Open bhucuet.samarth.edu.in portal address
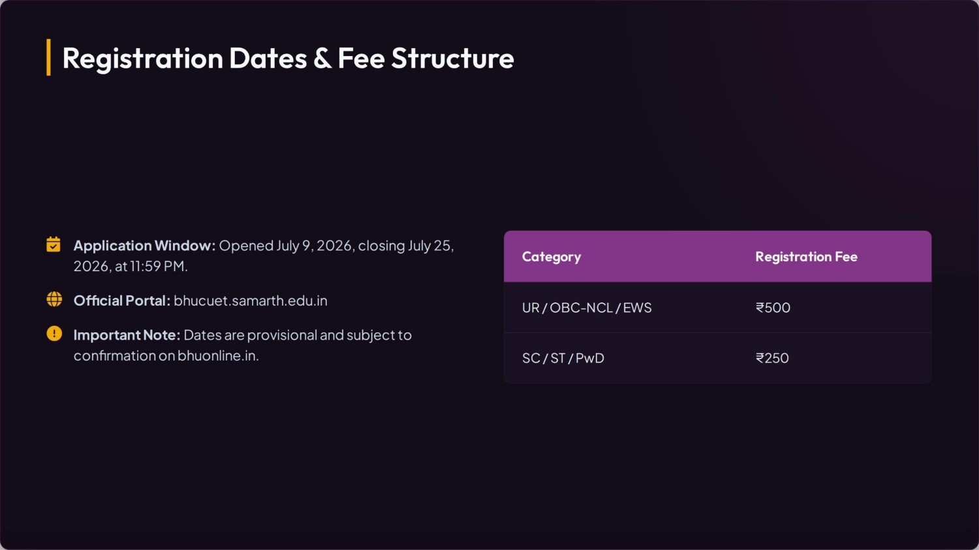The width and height of the screenshot is (979, 550). point(251,300)
